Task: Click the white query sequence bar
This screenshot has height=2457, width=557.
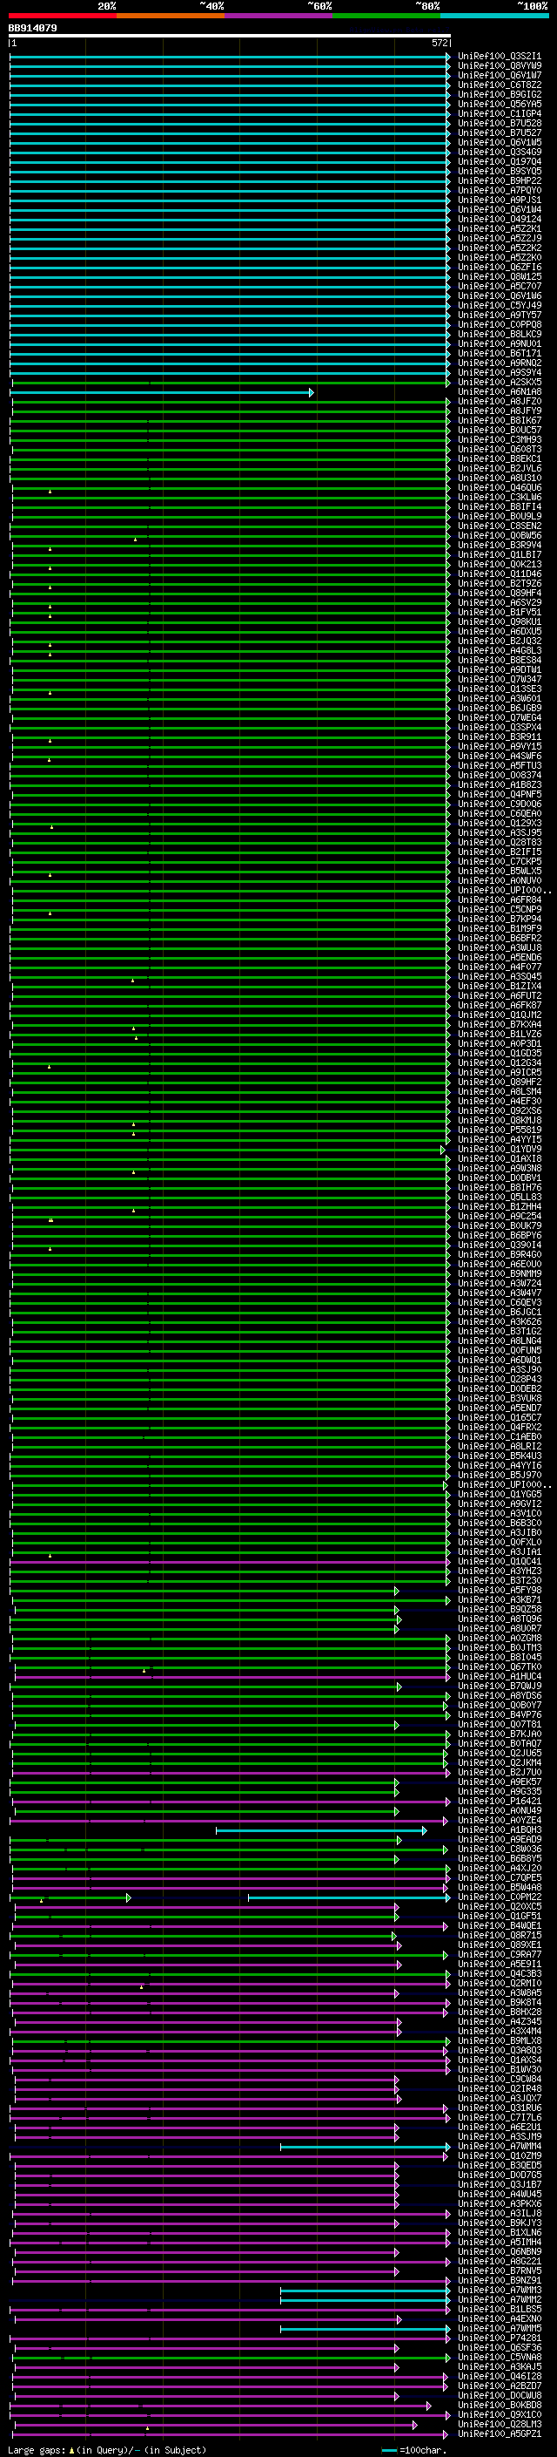Action: [x=230, y=35]
